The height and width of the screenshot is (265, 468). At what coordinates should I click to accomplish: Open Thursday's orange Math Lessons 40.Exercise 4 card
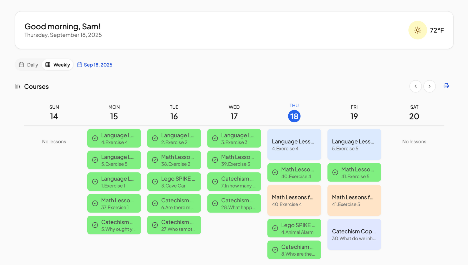(x=294, y=200)
